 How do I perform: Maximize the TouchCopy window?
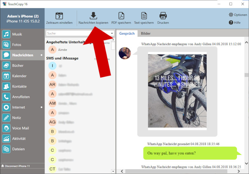pos(231,4)
